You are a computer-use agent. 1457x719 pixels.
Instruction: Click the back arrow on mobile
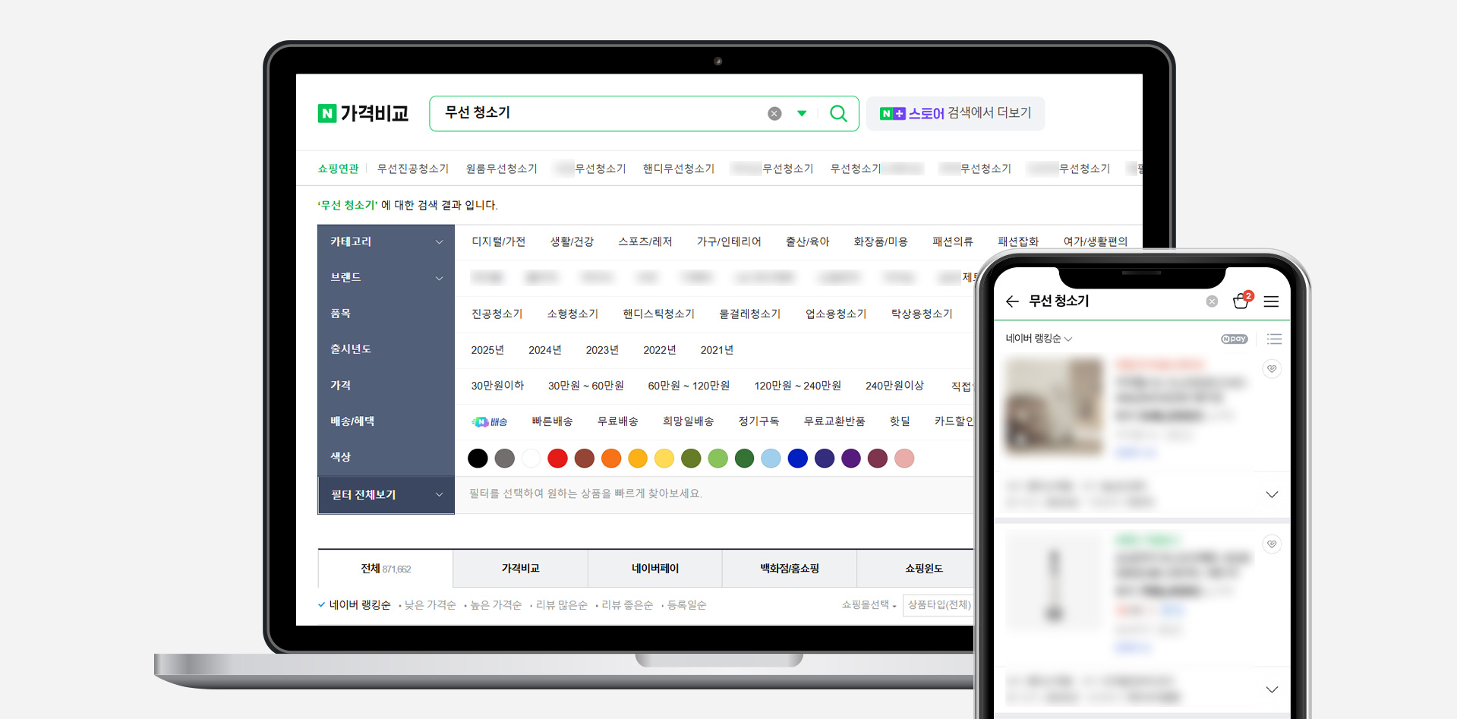click(x=1012, y=301)
